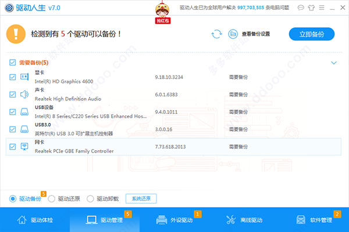
Task: Select the Realtek High Definition Audio name
Action: pyautogui.click(x=68, y=99)
